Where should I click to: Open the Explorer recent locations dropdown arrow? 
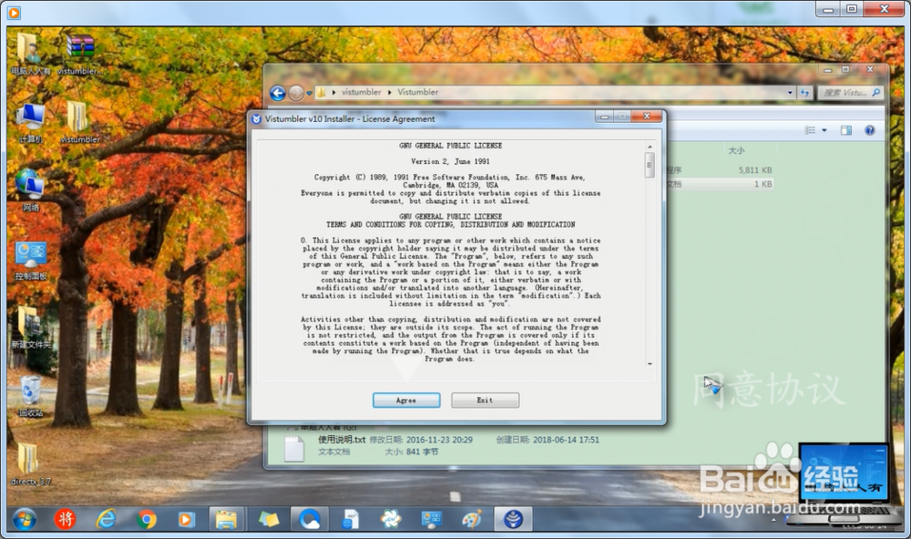tap(309, 93)
